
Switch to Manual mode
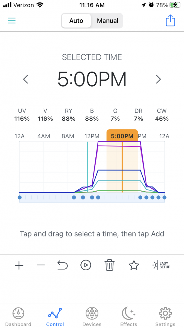[x=107, y=21]
